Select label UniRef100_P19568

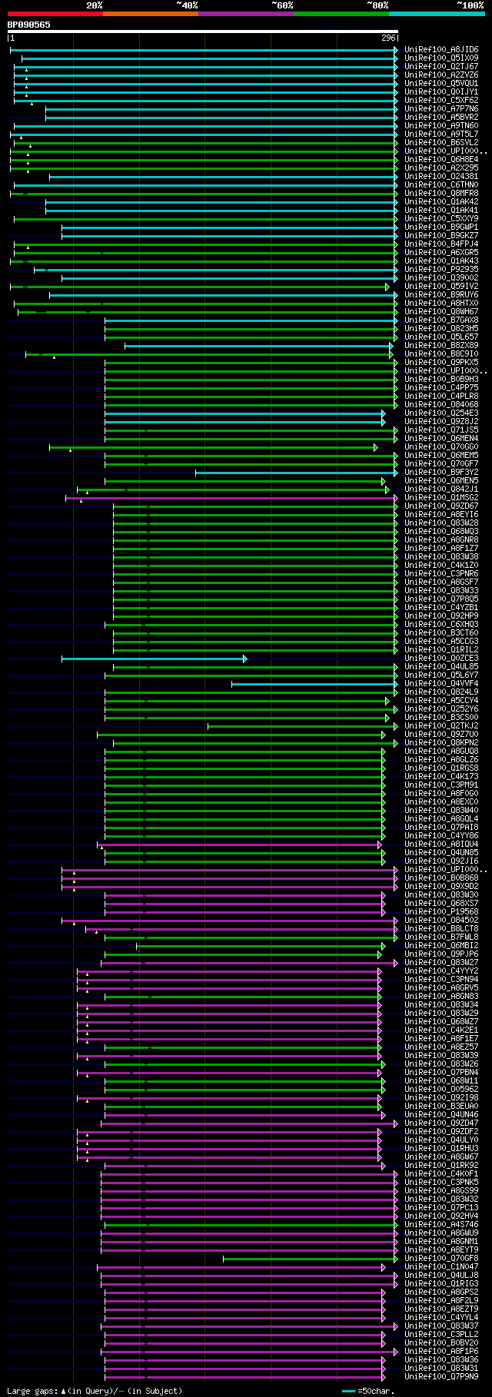[x=441, y=912]
